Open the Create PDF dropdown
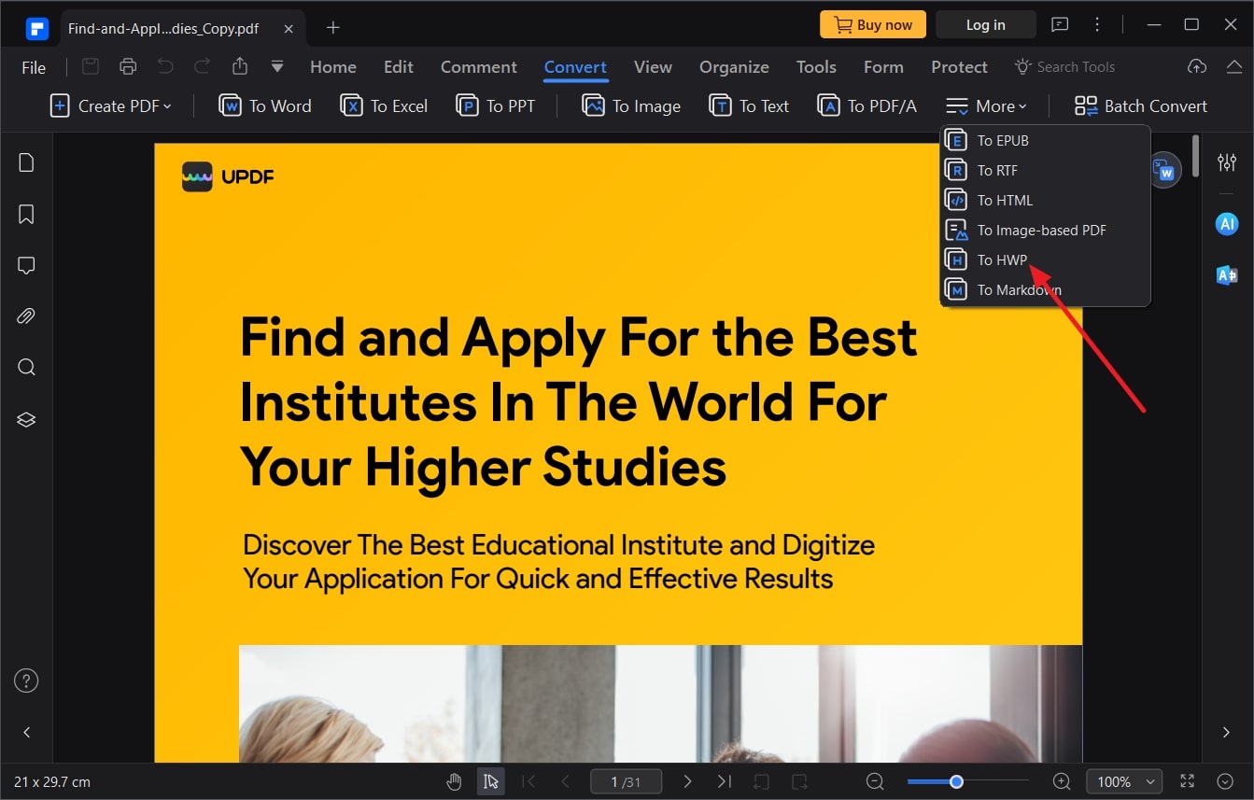This screenshot has width=1254, height=800. click(110, 105)
